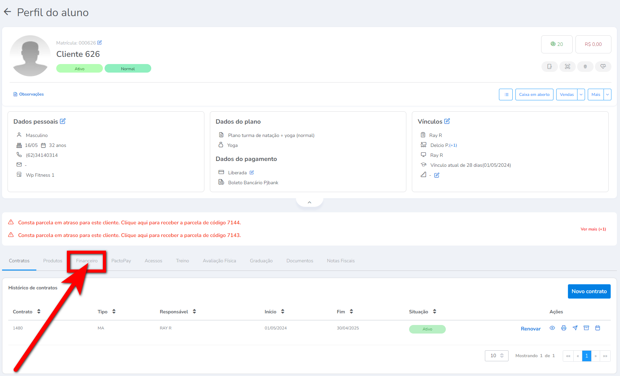Viewport: 620px width, 376px height.
Task: Open the Vendas dropdown arrow
Action: point(581,95)
